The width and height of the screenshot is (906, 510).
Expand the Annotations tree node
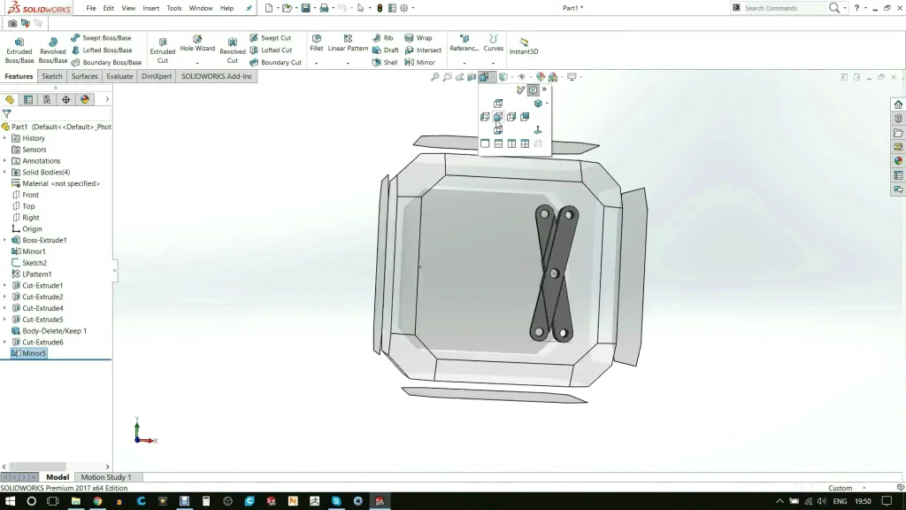(5, 161)
